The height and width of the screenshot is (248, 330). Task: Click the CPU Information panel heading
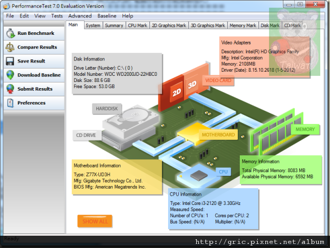point(185,194)
